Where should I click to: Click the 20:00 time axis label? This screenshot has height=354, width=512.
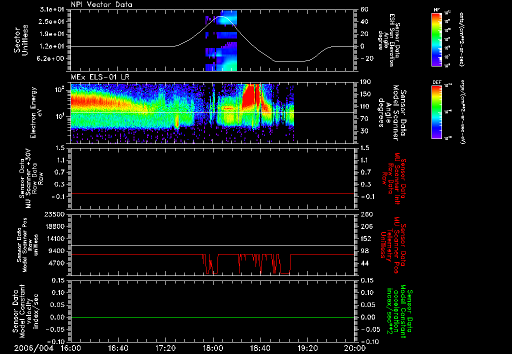pyautogui.click(x=354, y=348)
